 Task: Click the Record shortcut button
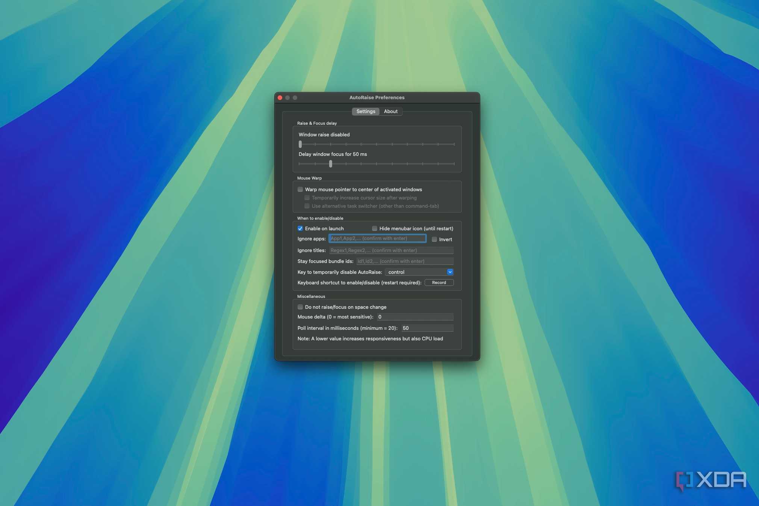[439, 282]
